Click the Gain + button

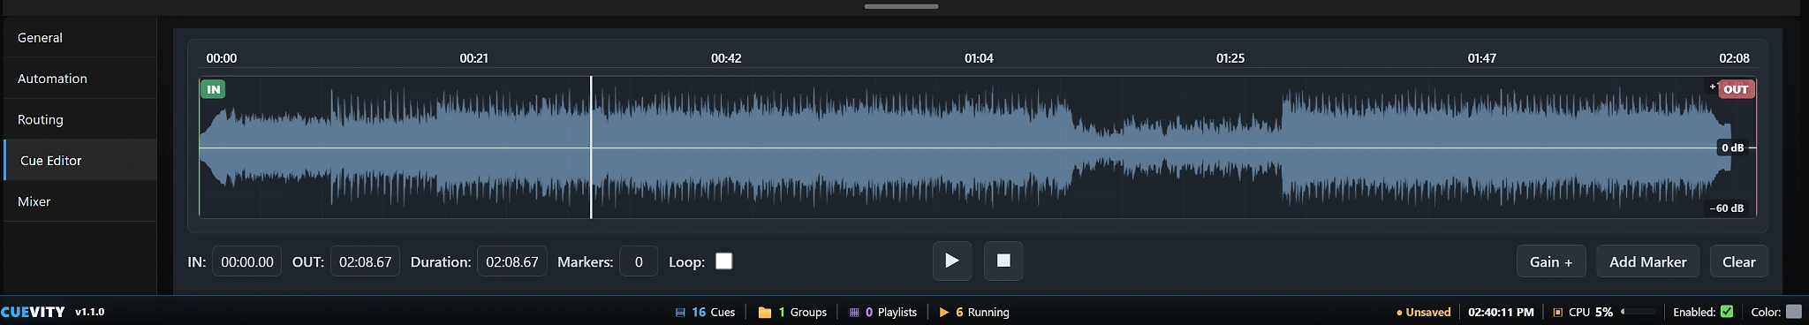[1551, 261]
